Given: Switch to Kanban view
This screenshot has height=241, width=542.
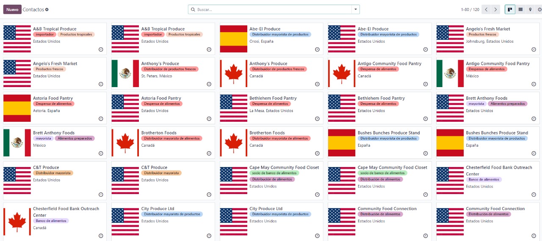Looking at the screenshot, I should 510,9.
